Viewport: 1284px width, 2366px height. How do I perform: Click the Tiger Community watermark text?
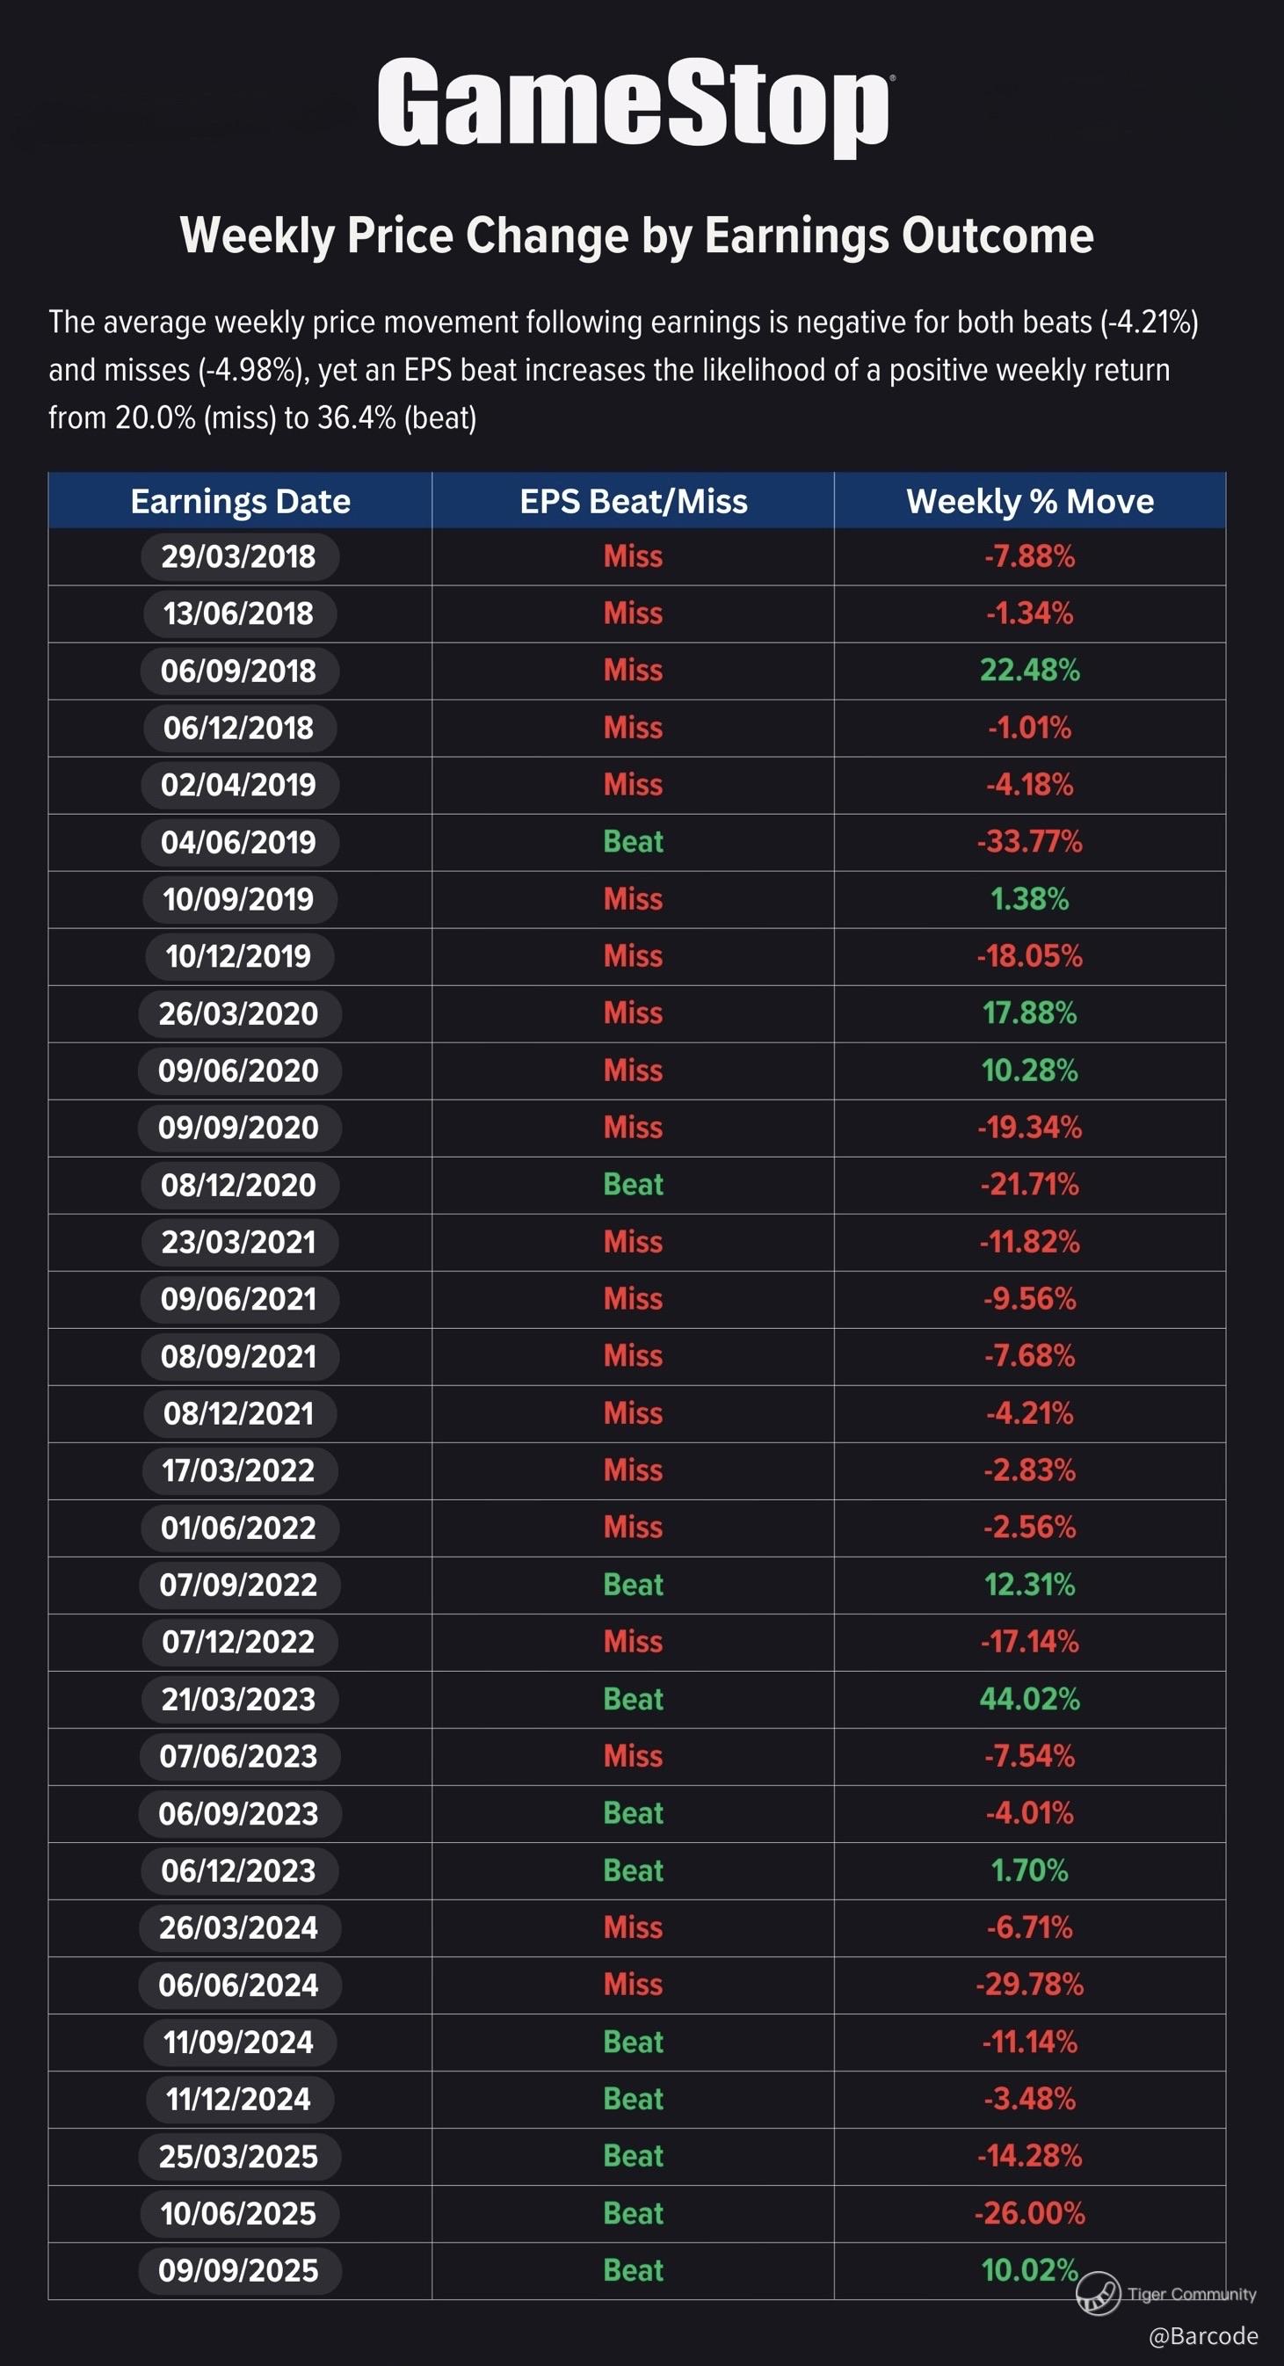tap(1192, 2293)
